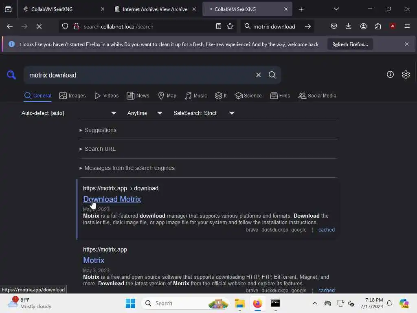Select the Files search category
The width and height of the screenshot is (417, 313).
[280, 96]
